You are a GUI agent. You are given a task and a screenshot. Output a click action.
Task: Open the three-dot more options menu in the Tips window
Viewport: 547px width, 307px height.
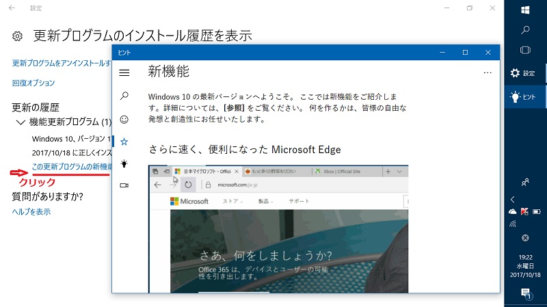[488, 73]
